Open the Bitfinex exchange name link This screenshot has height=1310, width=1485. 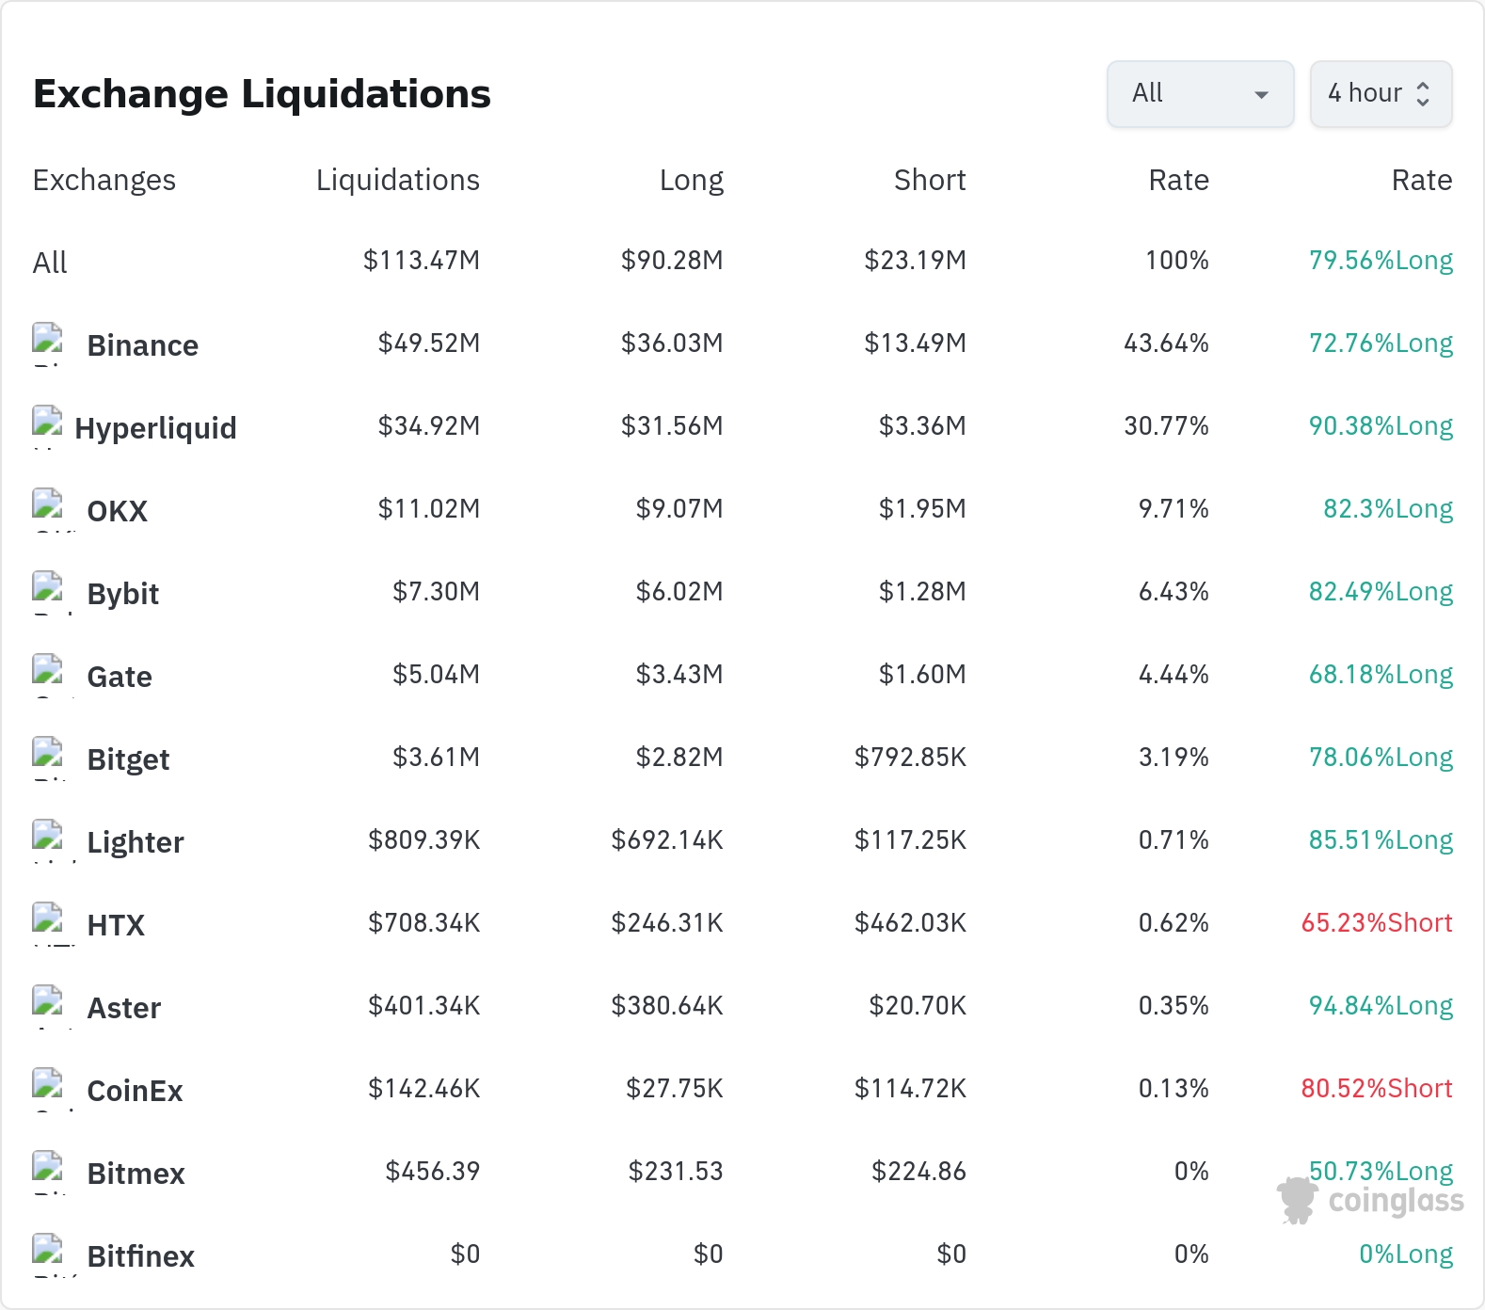click(x=140, y=1256)
